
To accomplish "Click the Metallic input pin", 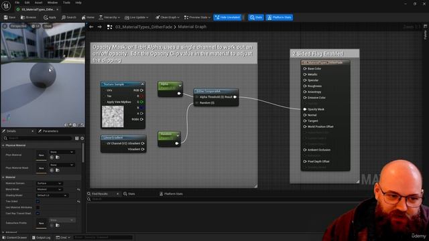I will pos(305,74).
